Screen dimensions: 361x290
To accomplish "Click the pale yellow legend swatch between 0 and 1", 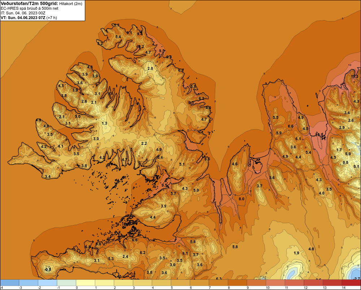I will click(x=86, y=283).
